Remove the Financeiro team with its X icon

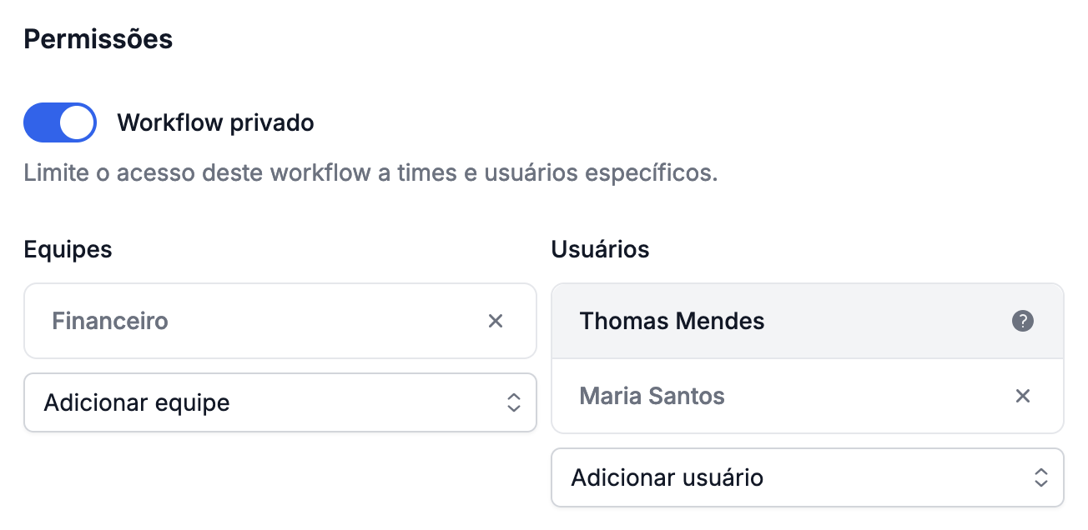[496, 321]
